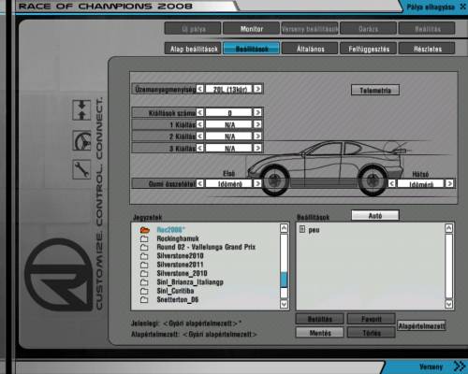Select Snetterton_06 in the track list
Viewport: 468px width, 374px height.
pyautogui.click(x=178, y=299)
